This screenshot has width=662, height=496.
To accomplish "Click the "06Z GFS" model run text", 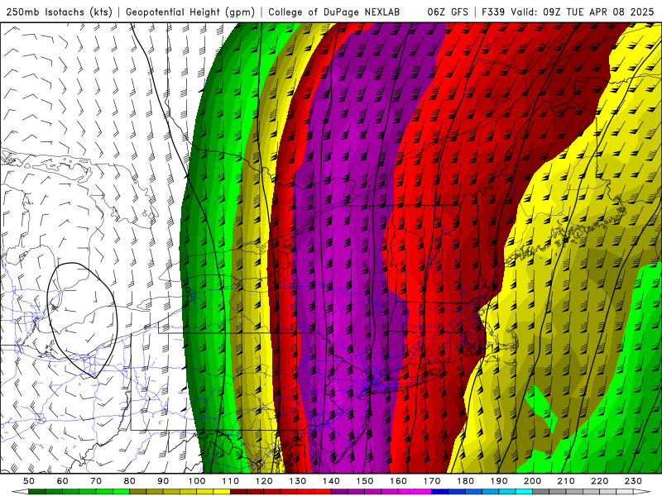I will [x=448, y=12].
